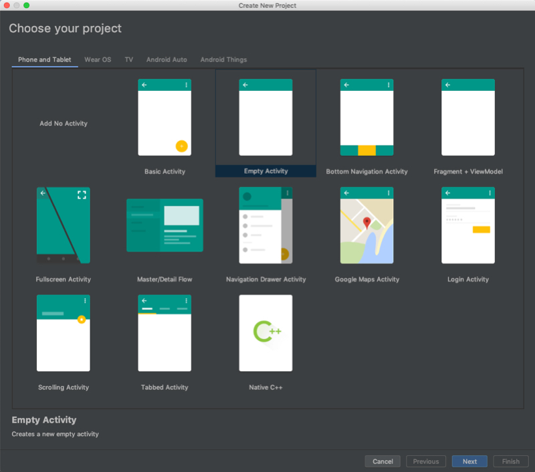Screen dimensions: 535x472
Task: Click the Empty Activity template thumbnail
Action: click(x=265, y=118)
